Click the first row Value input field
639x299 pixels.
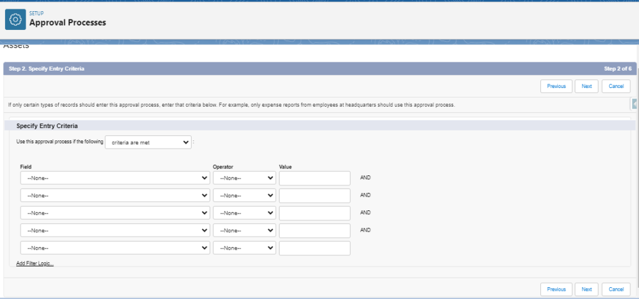pos(315,178)
